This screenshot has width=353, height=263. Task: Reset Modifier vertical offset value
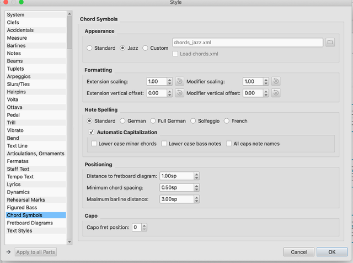tap(276, 93)
